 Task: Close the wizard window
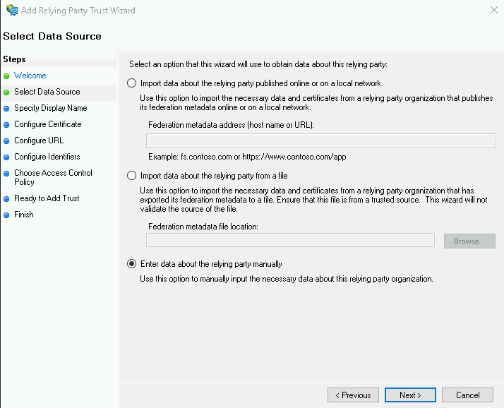[x=492, y=11]
